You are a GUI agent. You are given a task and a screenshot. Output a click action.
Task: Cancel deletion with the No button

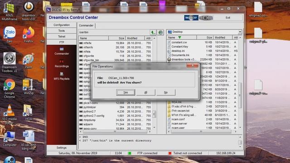(166, 92)
